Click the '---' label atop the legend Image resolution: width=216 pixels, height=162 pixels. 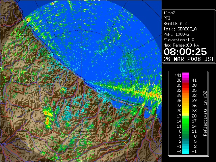pos(193,75)
